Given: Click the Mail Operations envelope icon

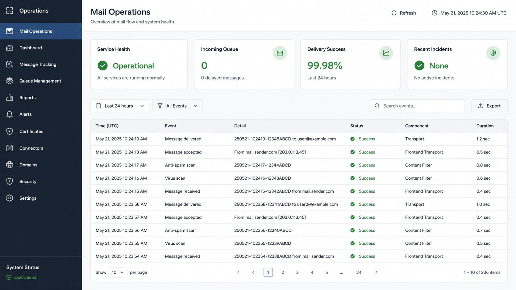Looking at the screenshot, I should pos(10,31).
